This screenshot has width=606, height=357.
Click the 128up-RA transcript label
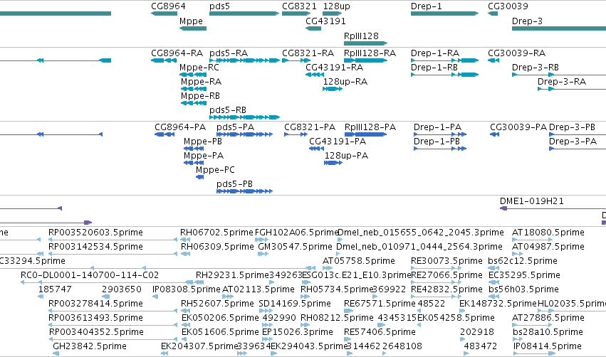tap(345, 82)
